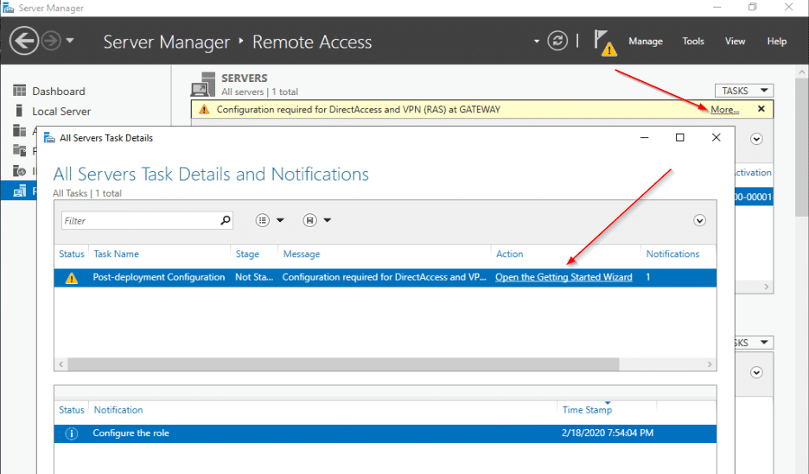The image size is (809, 474).
Task: Open the Tools menu
Action: tap(693, 41)
